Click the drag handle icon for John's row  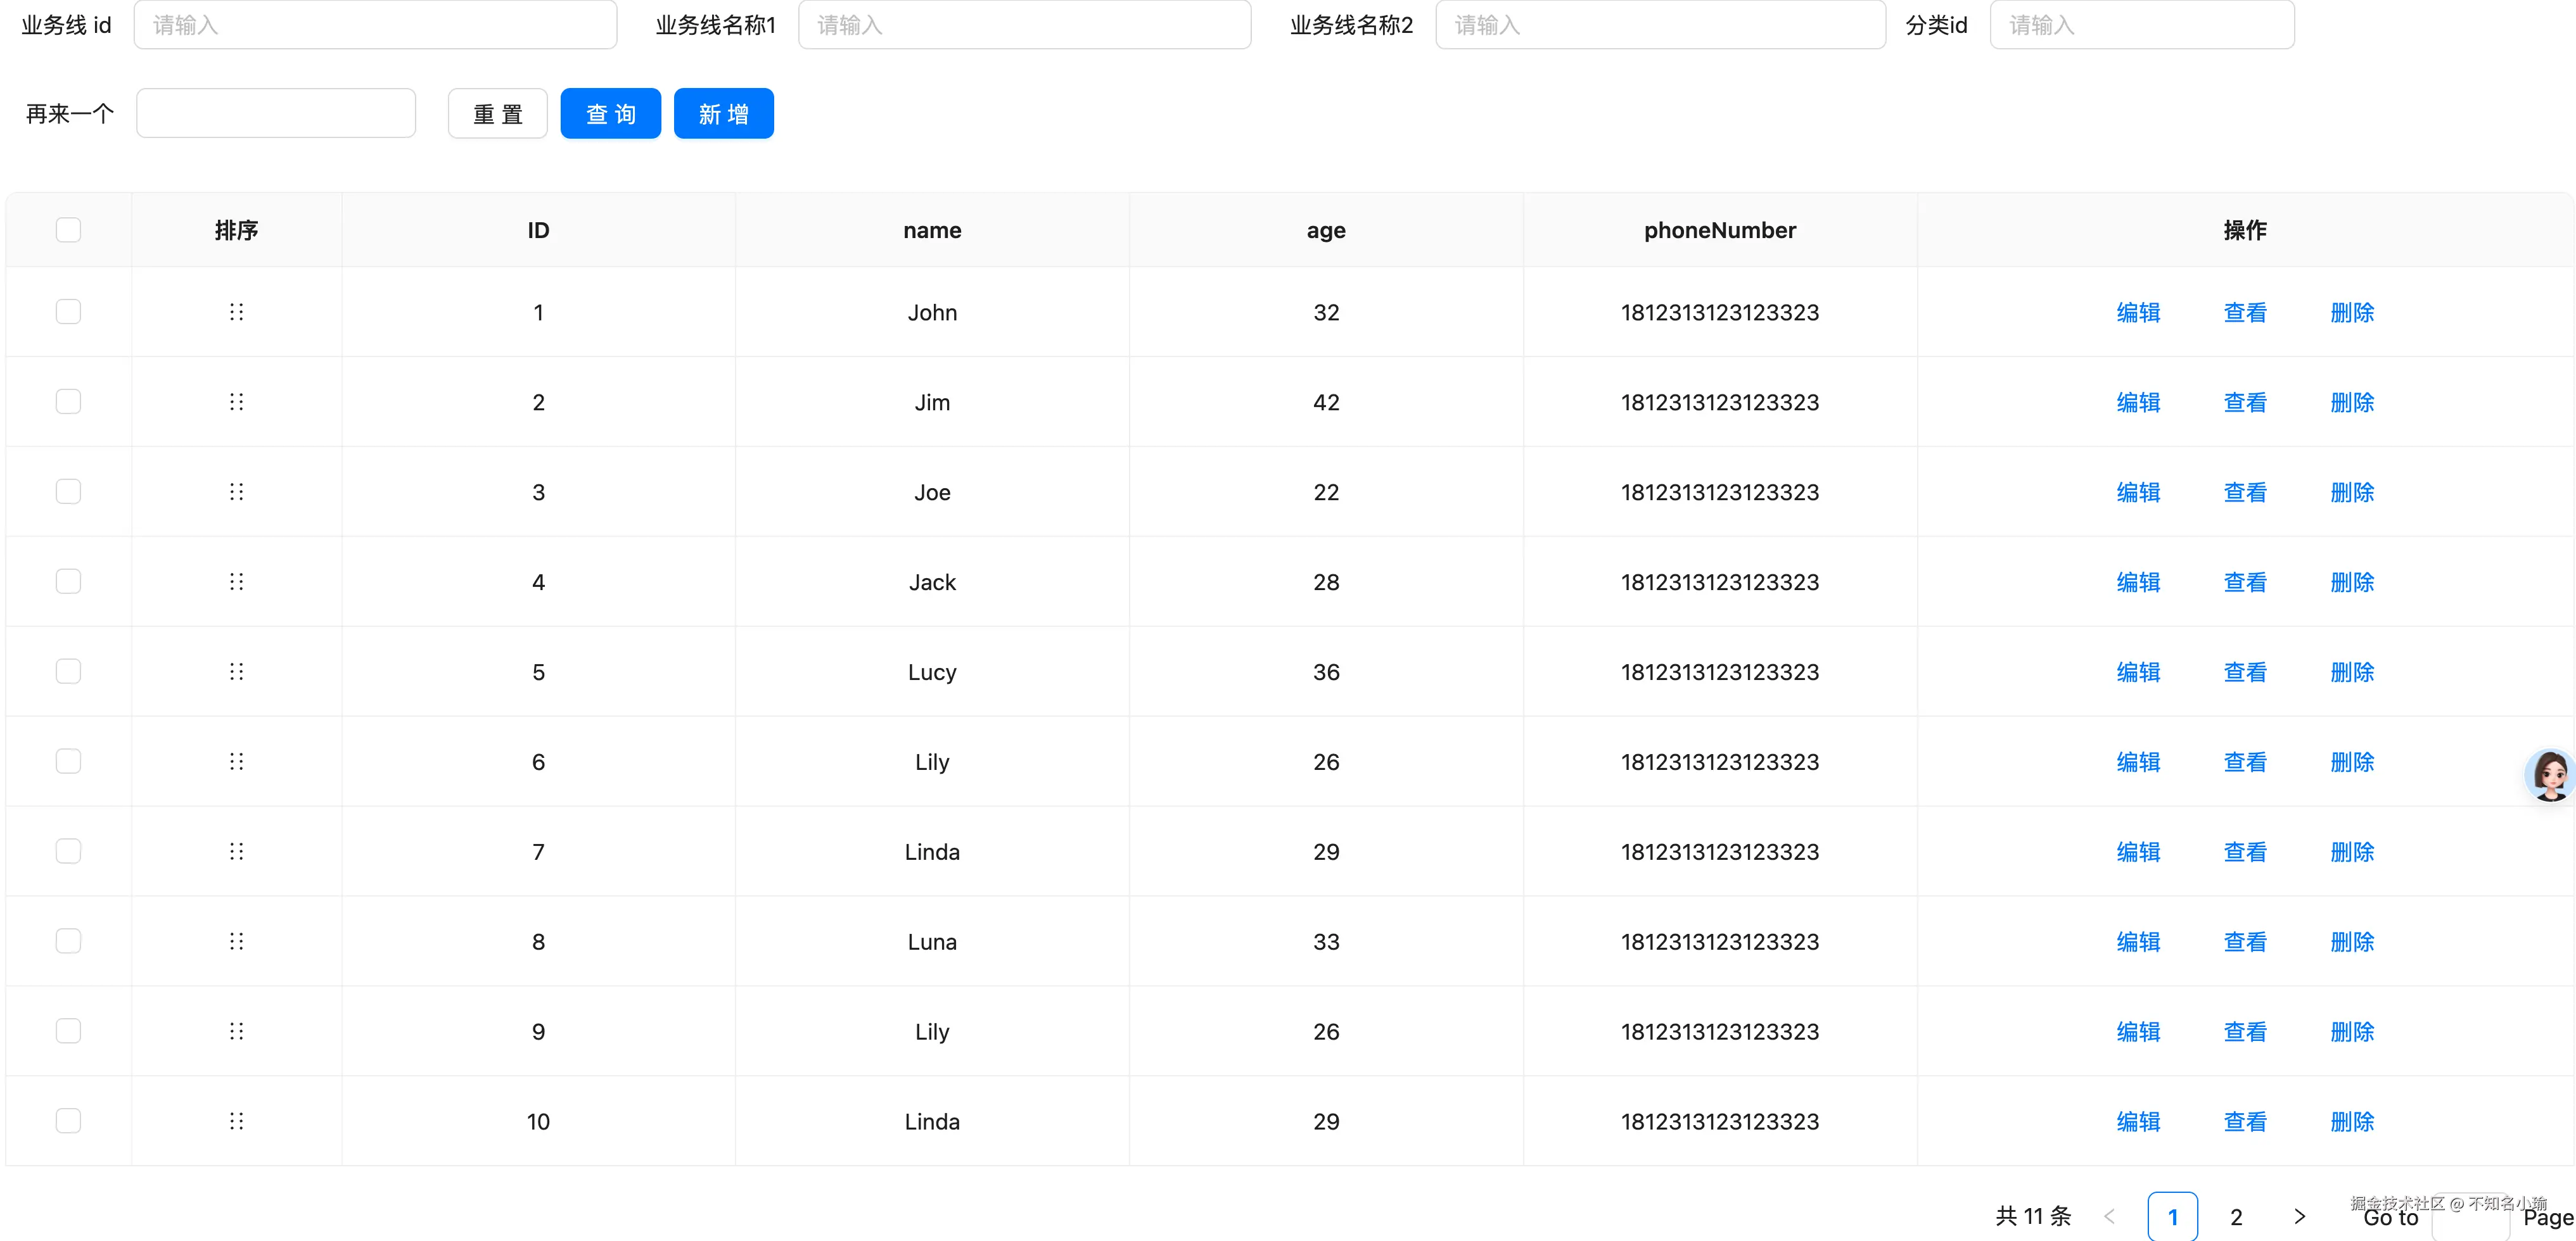click(x=236, y=312)
